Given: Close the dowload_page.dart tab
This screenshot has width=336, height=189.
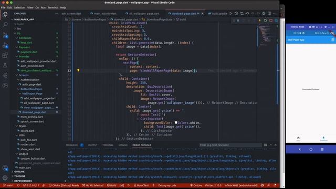Looking at the screenshot, I should pyautogui.click(x=202, y=13).
